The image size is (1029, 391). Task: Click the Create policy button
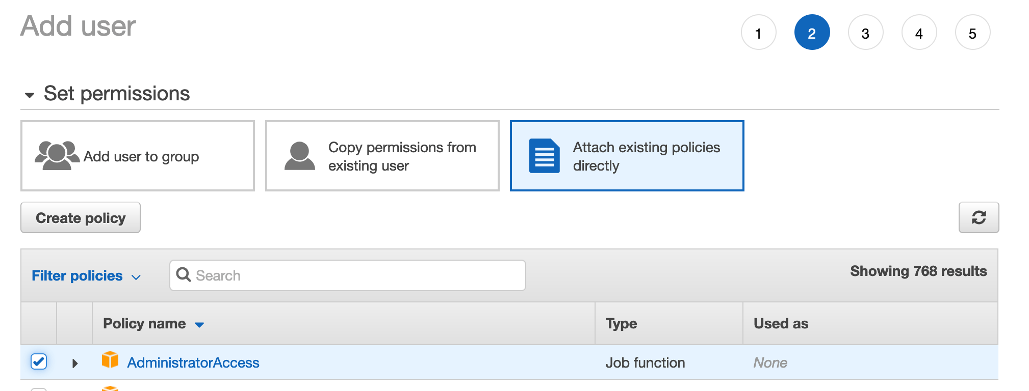(x=81, y=218)
